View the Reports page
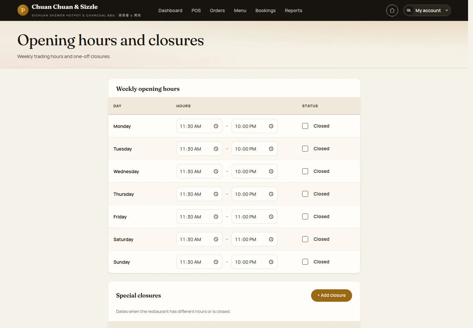 pyautogui.click(x=293, y=10)
